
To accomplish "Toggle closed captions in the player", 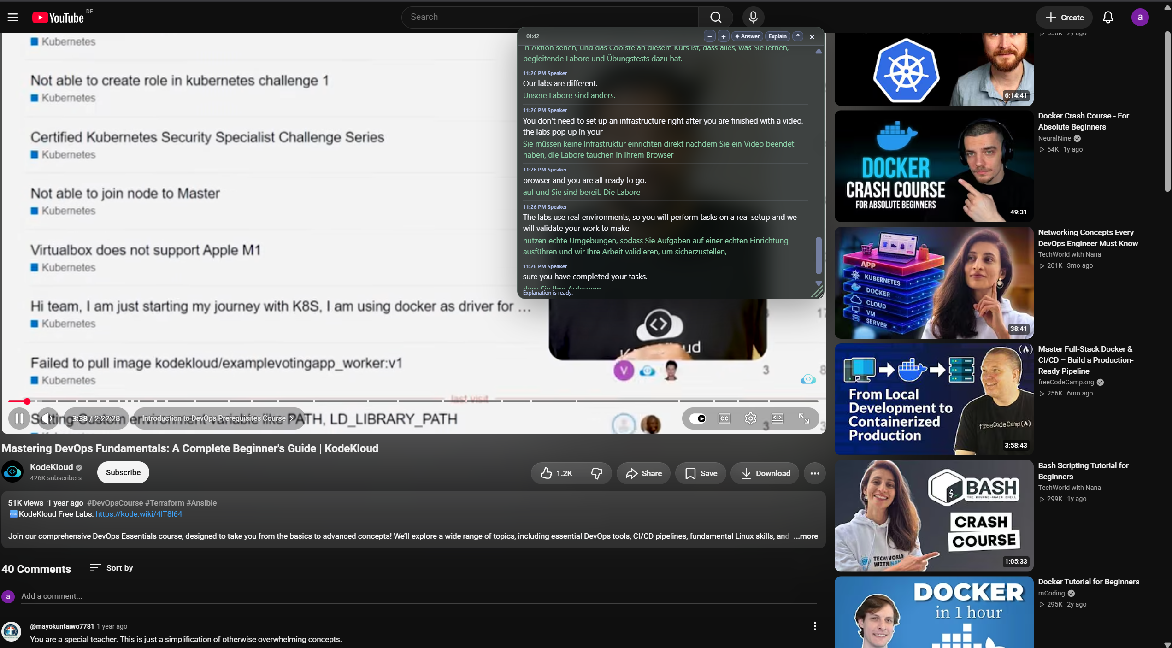I will coord(724,418).
